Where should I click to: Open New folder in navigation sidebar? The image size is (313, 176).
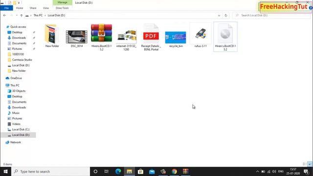19,71
